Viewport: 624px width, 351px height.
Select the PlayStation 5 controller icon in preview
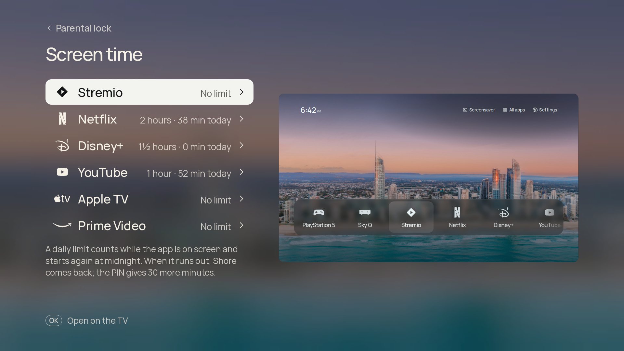(318, 213)
